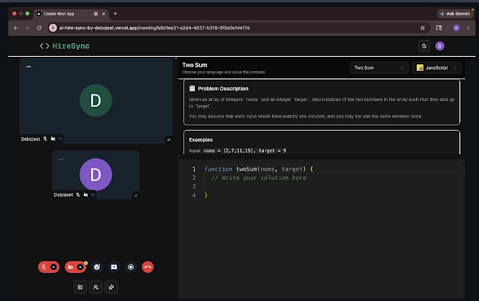Open the Chrome three-dot menu
This screenshot has width=479, height=301.
tap(468, 27)
